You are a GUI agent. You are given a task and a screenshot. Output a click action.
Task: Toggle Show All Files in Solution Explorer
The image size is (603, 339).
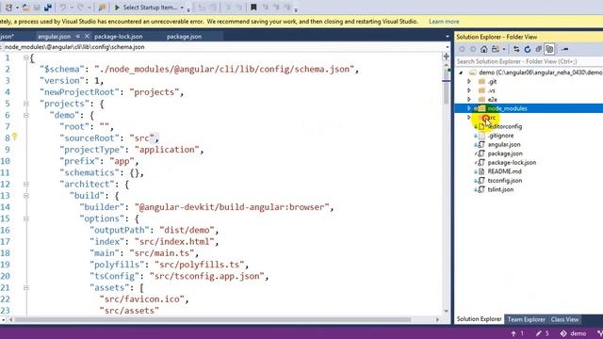[549, 49]
